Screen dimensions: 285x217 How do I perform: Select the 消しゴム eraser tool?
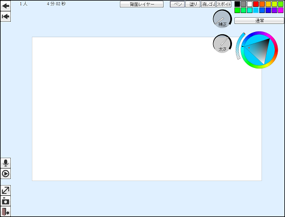(x=208, y=4)
